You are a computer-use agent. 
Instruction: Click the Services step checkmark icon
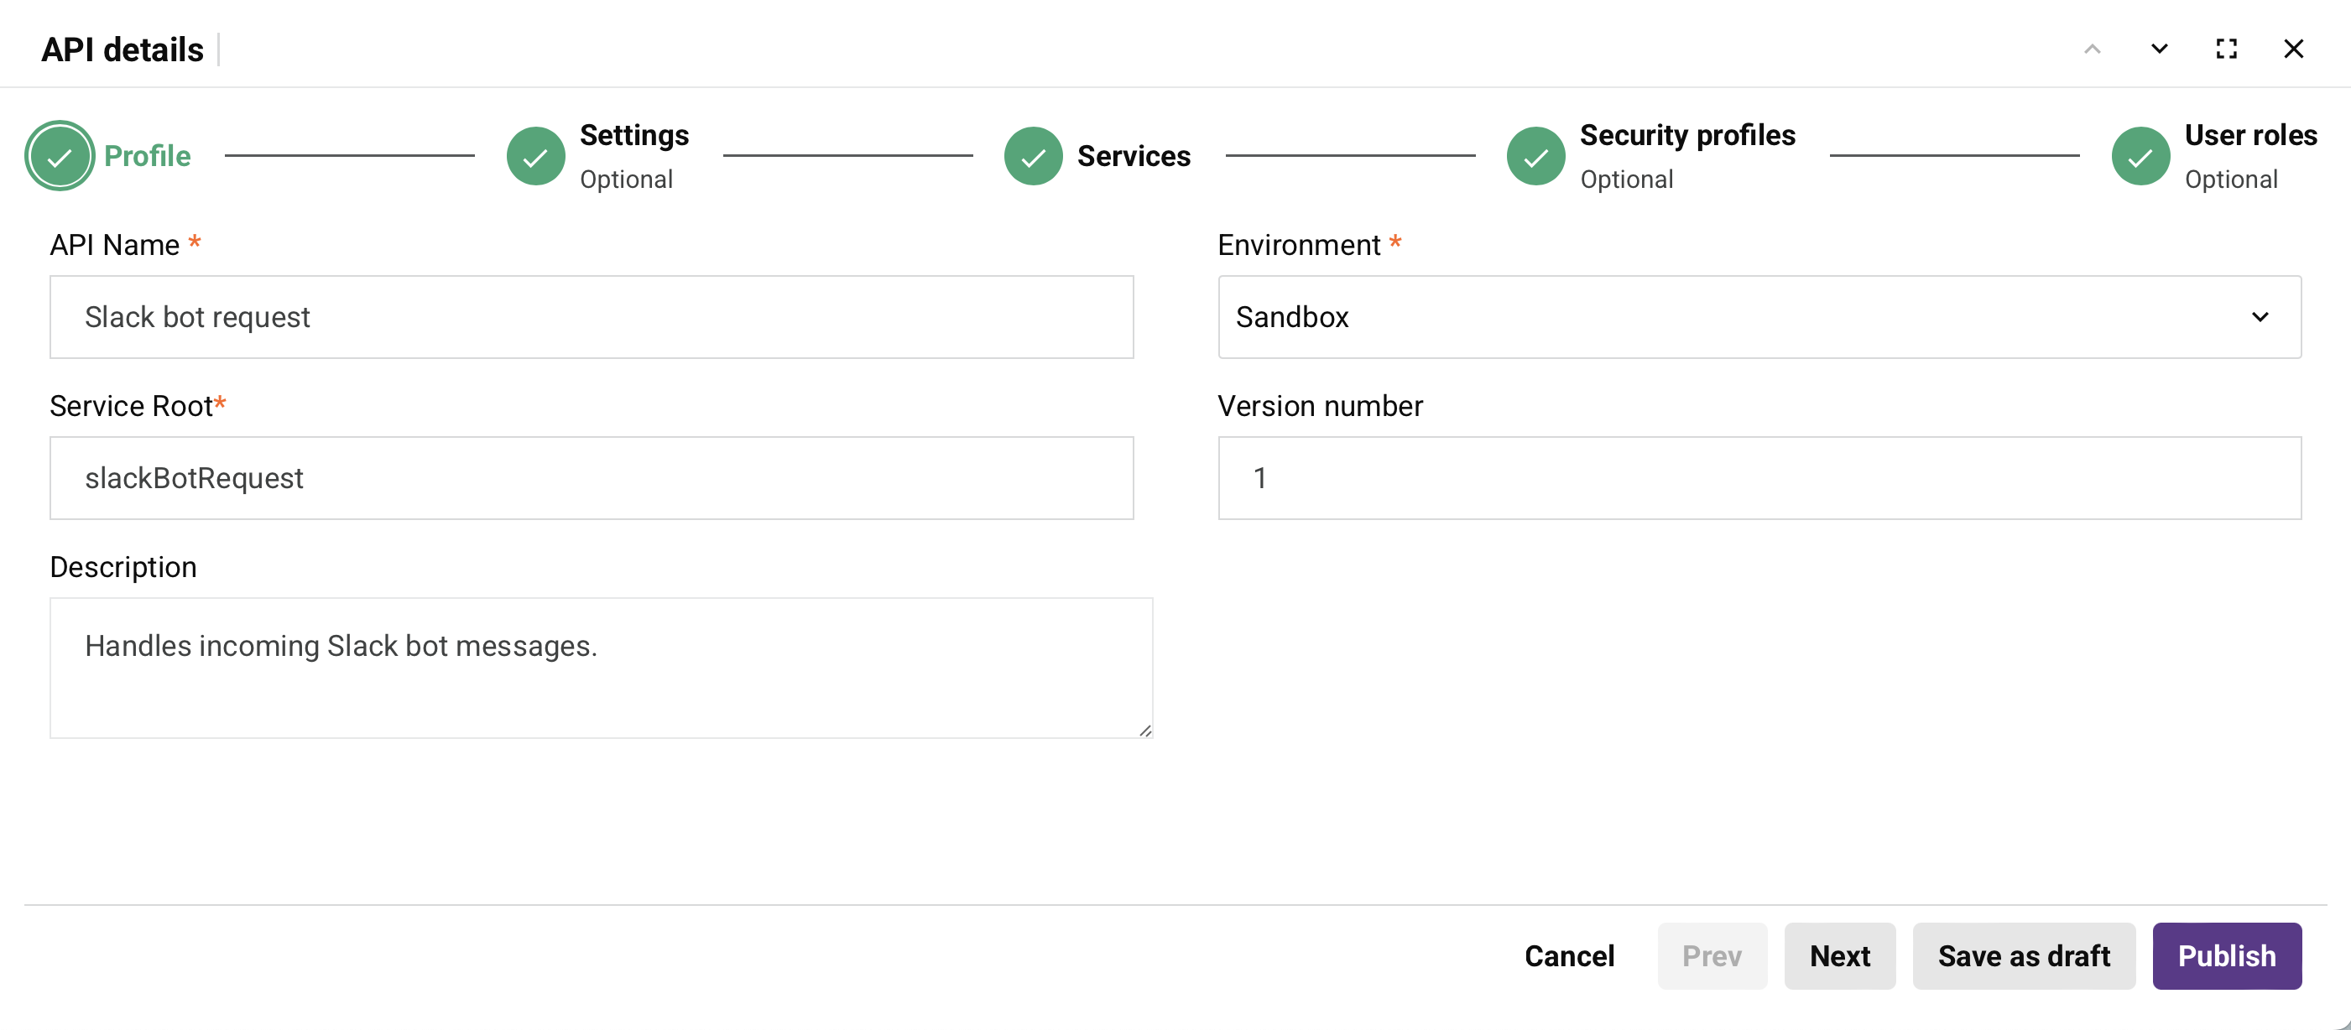(1033, 156)
